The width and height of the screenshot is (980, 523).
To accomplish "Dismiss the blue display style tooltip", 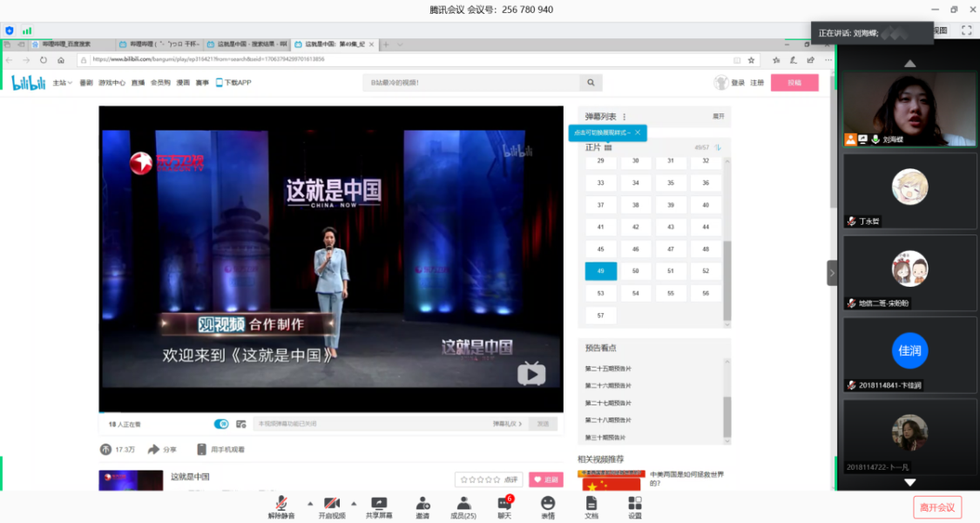I will tap(638, 132).
